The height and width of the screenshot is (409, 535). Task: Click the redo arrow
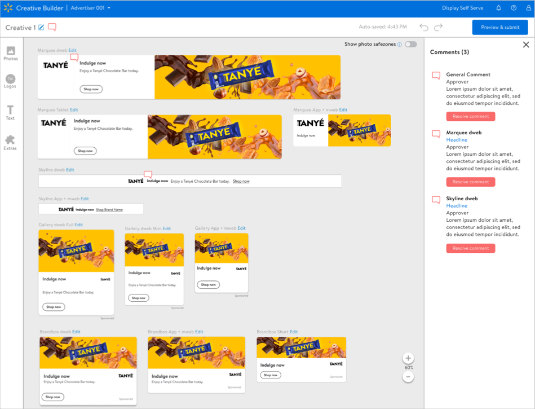[438, 27]
